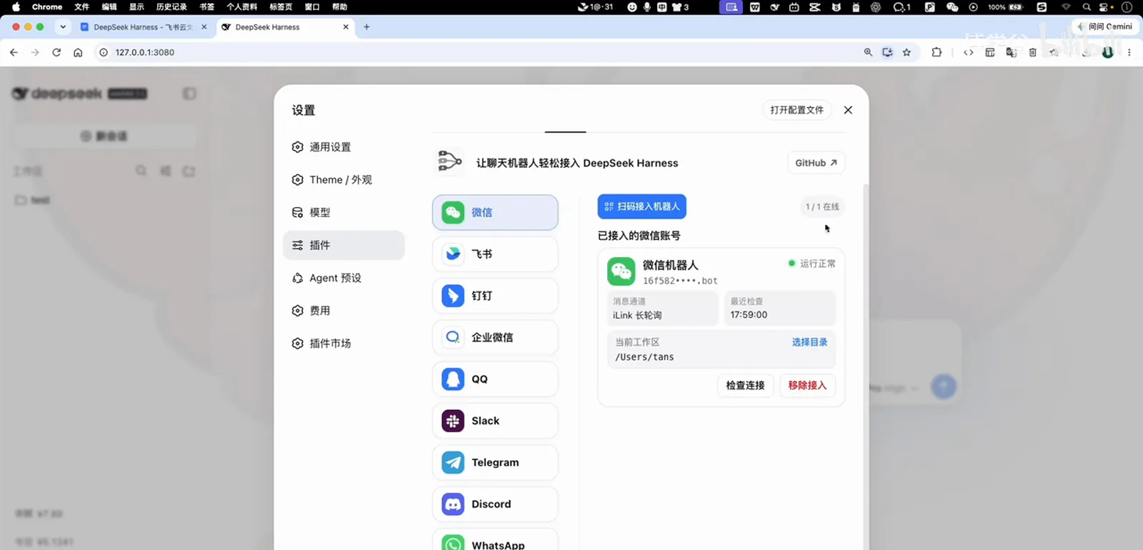Select the 微信 plugin card
The height and width of the screenshot is (550, 1143).
[495, 212]
